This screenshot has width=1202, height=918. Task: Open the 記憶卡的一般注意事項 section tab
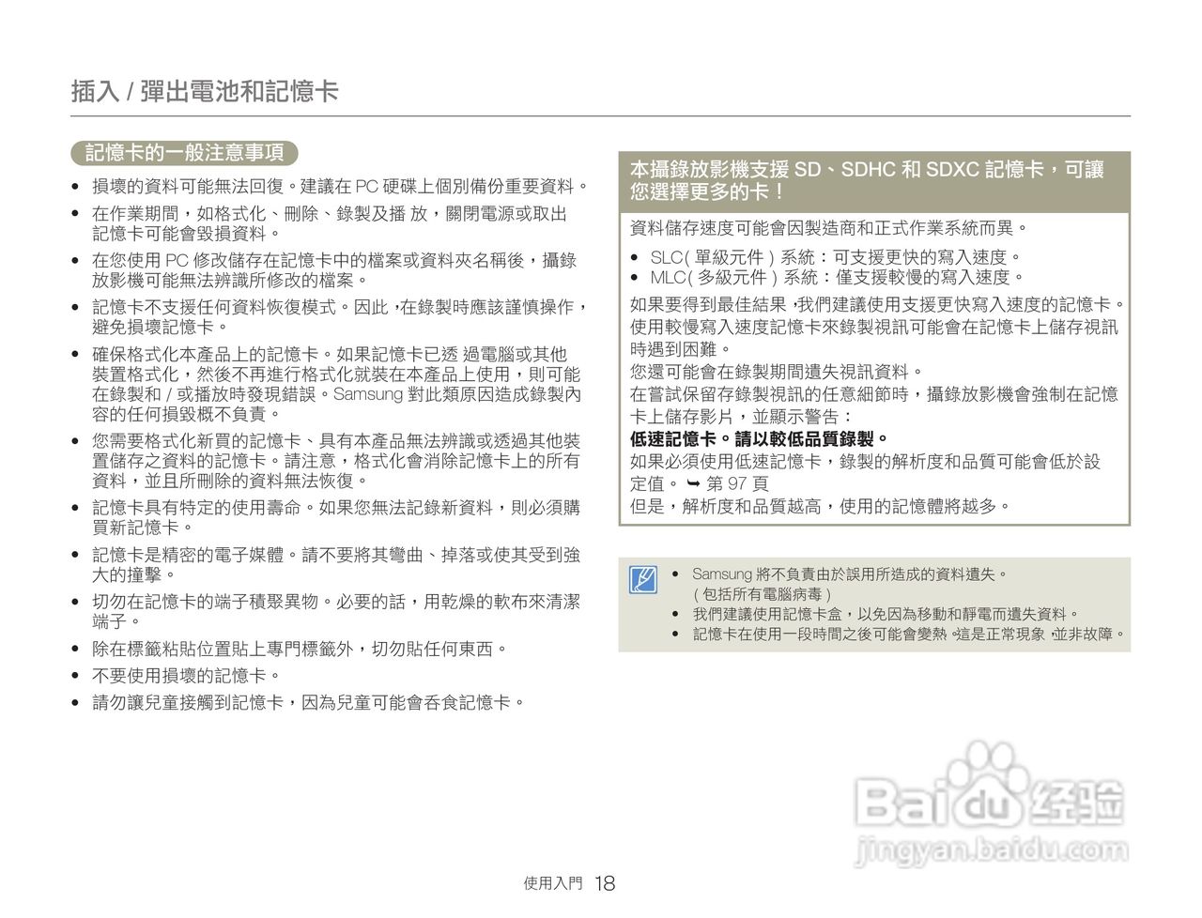(x=184, y=152)
